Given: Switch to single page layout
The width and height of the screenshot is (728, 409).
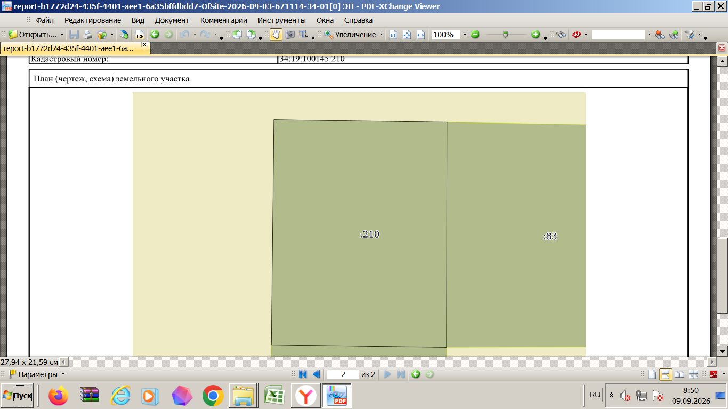Looking at the screenshot, I should 651,374.
